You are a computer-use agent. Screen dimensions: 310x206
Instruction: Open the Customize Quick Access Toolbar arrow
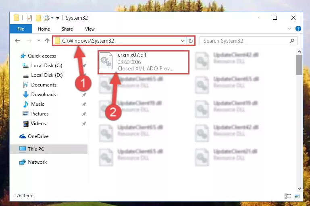coord(58,19)
